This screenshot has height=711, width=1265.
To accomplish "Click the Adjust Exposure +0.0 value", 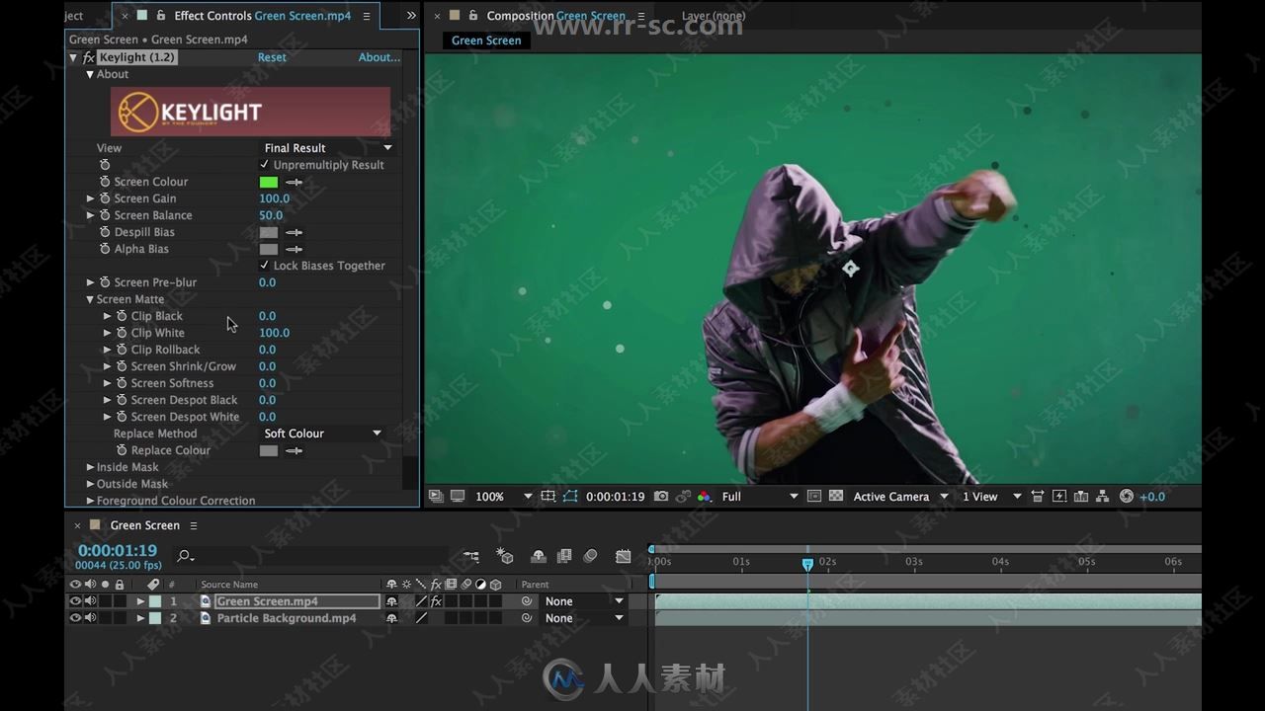I will (x=1152, y=497).
